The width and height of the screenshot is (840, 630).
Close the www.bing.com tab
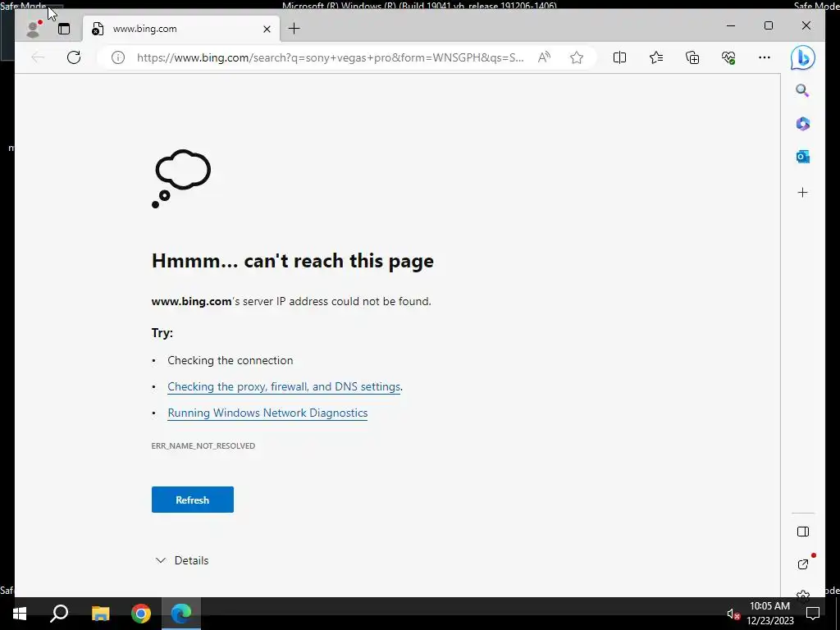[267, 29]
